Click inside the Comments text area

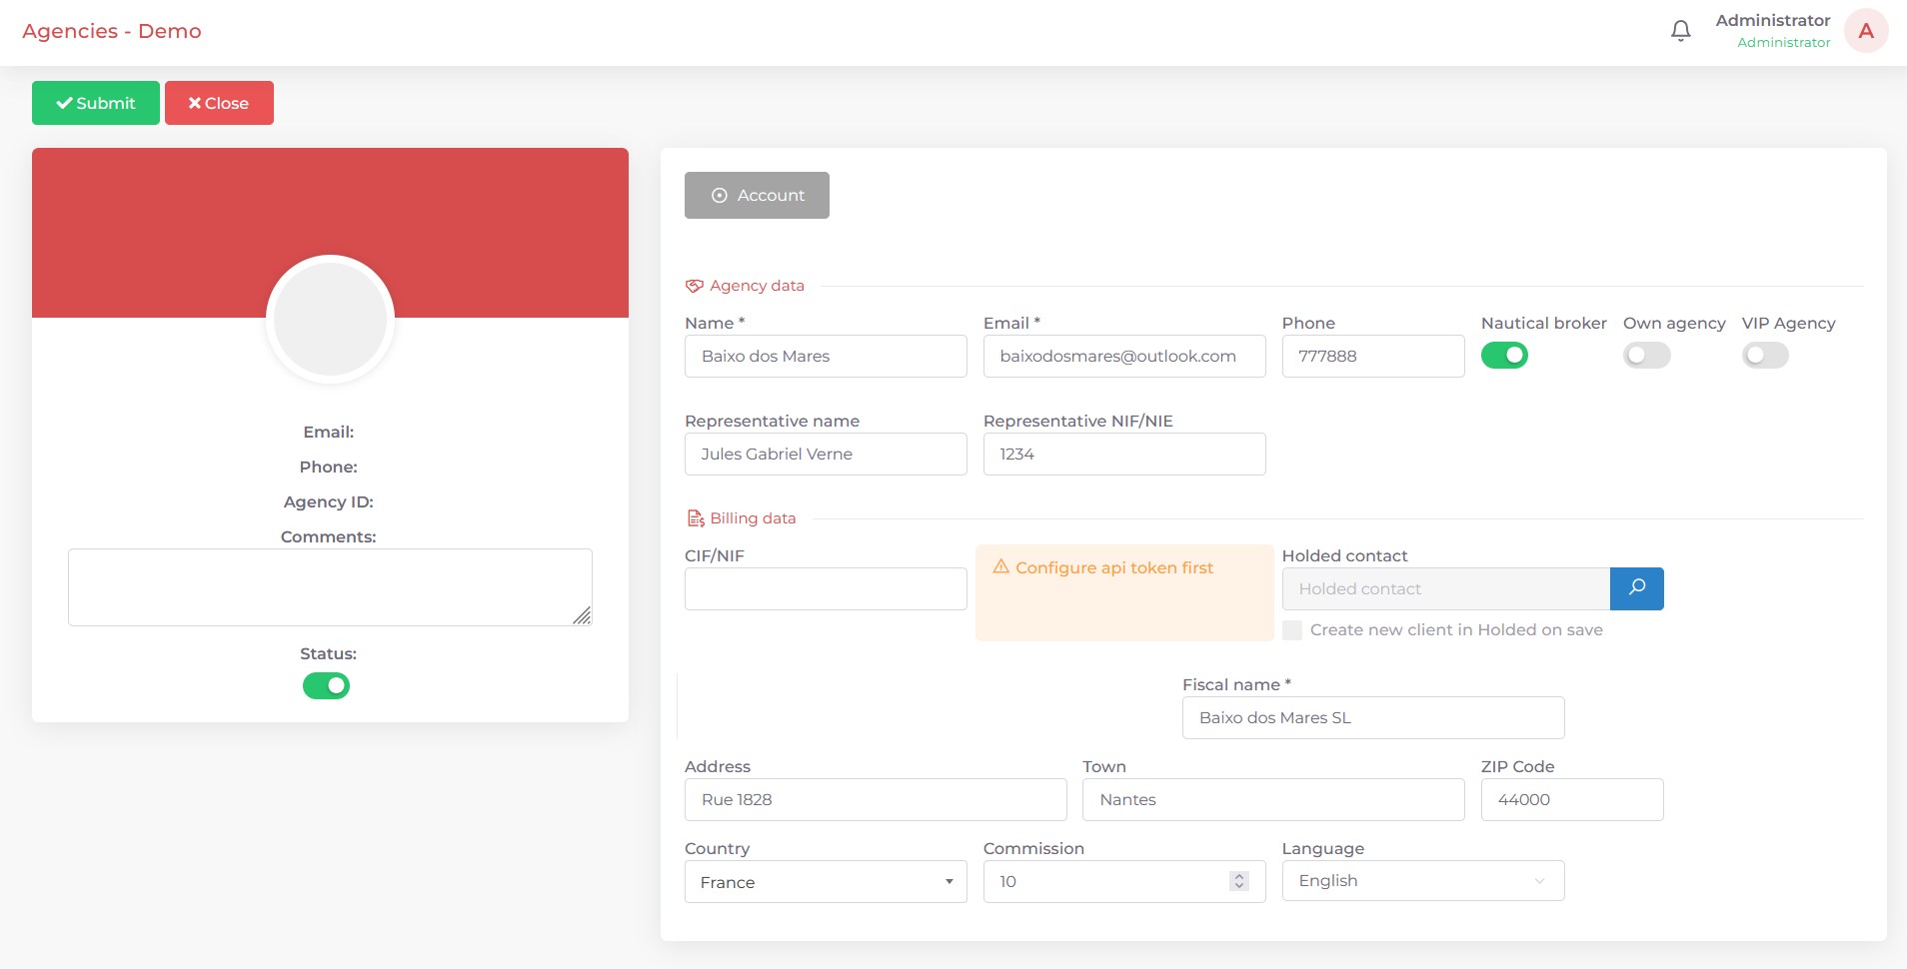click(x=330, y=587)
